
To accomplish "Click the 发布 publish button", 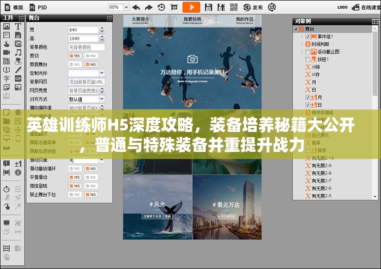I will 253,8.
